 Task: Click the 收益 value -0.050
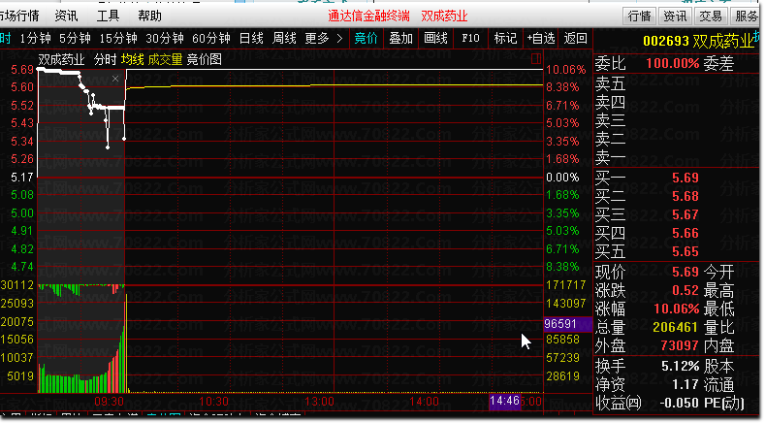pyautogui.click(x=679, y=404)
